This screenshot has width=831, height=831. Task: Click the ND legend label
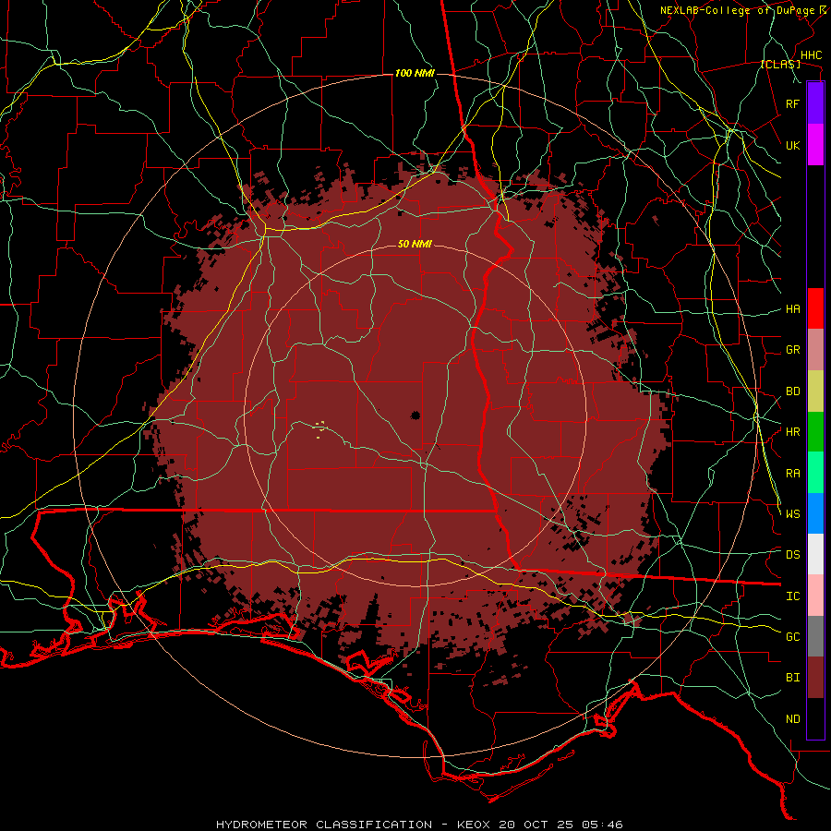793,719
